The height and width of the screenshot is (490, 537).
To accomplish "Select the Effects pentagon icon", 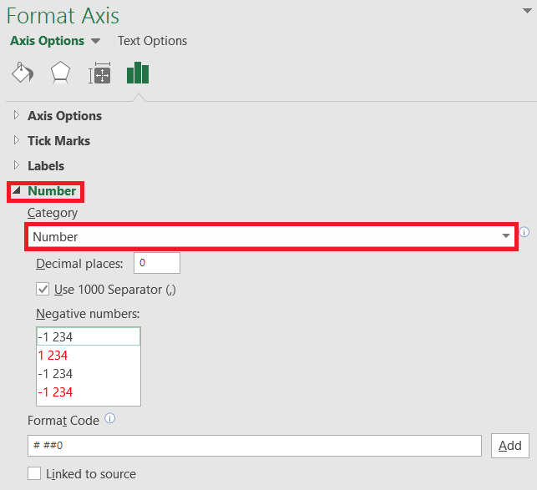I will point(61,73).
